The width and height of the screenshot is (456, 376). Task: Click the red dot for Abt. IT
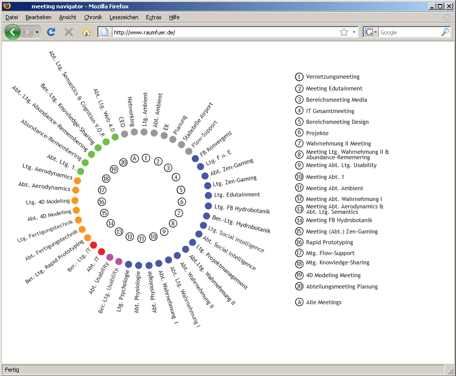coord(102,252)
